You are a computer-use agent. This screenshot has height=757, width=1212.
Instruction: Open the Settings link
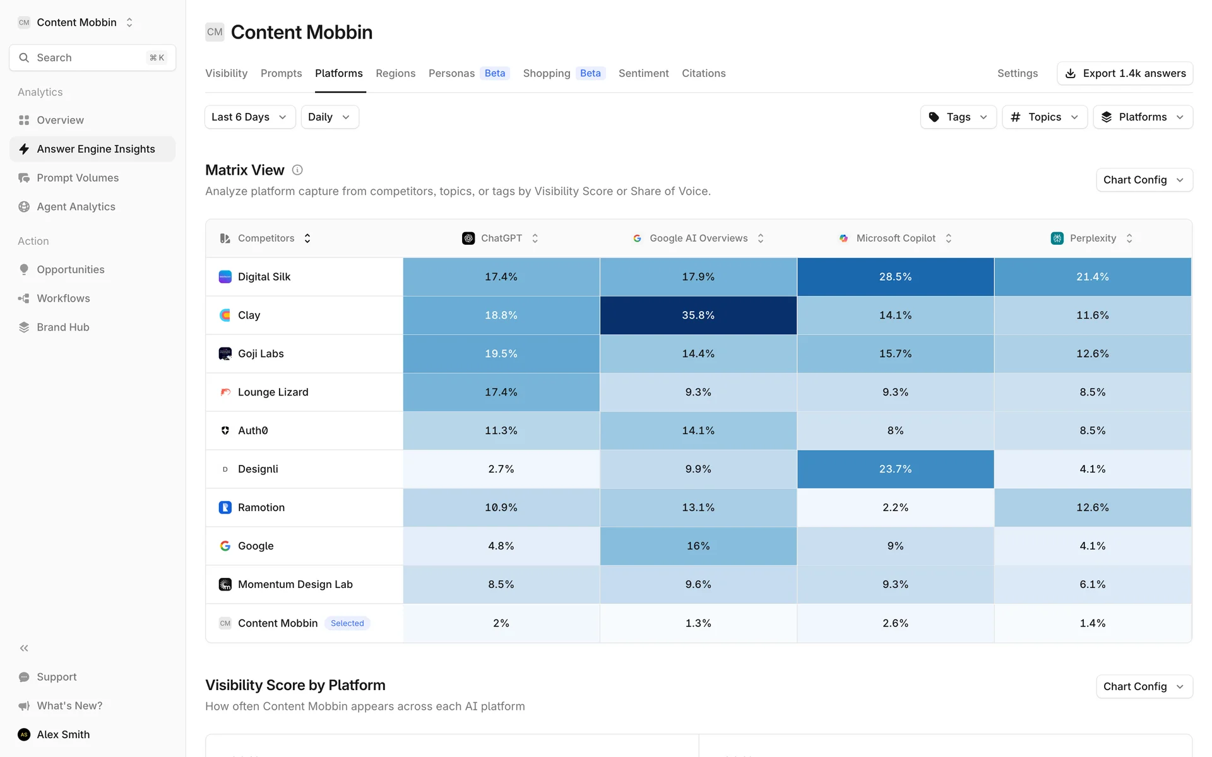(x=1017, y=73)
